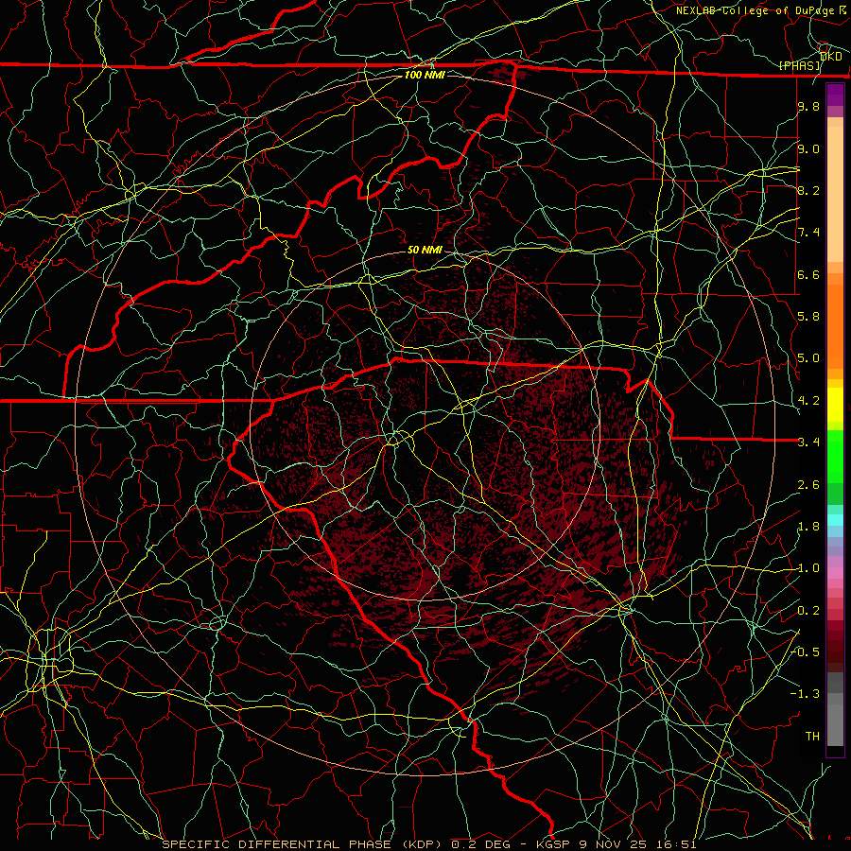Click the bright orange segment of color bar
Image resolution: width=851 pixels, height=851 pixels.
835,326
